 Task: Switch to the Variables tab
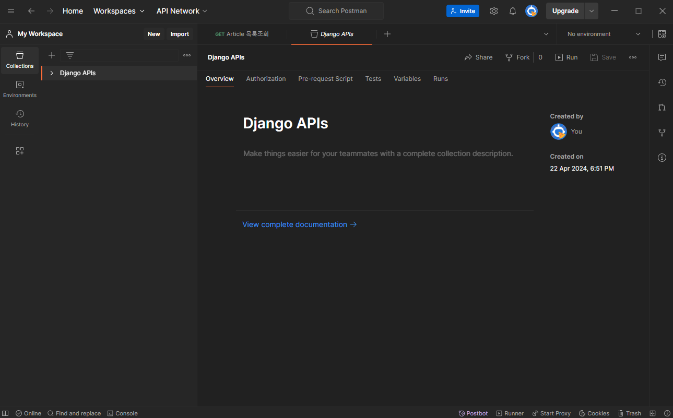tap(407, 79)
